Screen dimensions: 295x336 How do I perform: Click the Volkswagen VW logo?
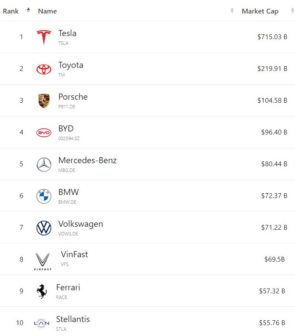(x=44, y=228)
